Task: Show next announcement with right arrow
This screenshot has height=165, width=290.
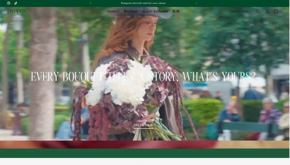Action: 197,3
